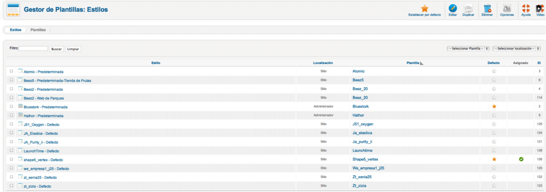The width and height of the screenshot is (546, 192).
Task: Click Administrador cell in Bluestork row
Action: tap(324, 107)
